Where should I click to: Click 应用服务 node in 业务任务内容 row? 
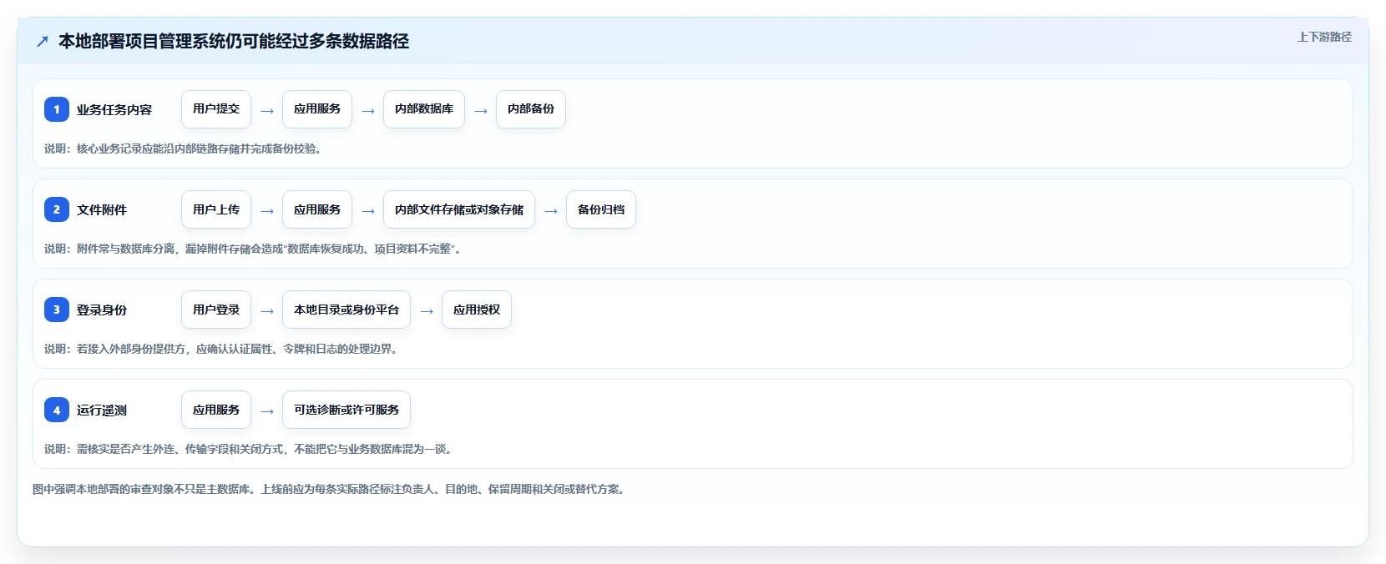click(317, 109)
